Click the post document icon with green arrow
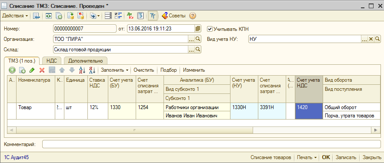Viewport: 384px width, 163px height. [x=70, y=16]
